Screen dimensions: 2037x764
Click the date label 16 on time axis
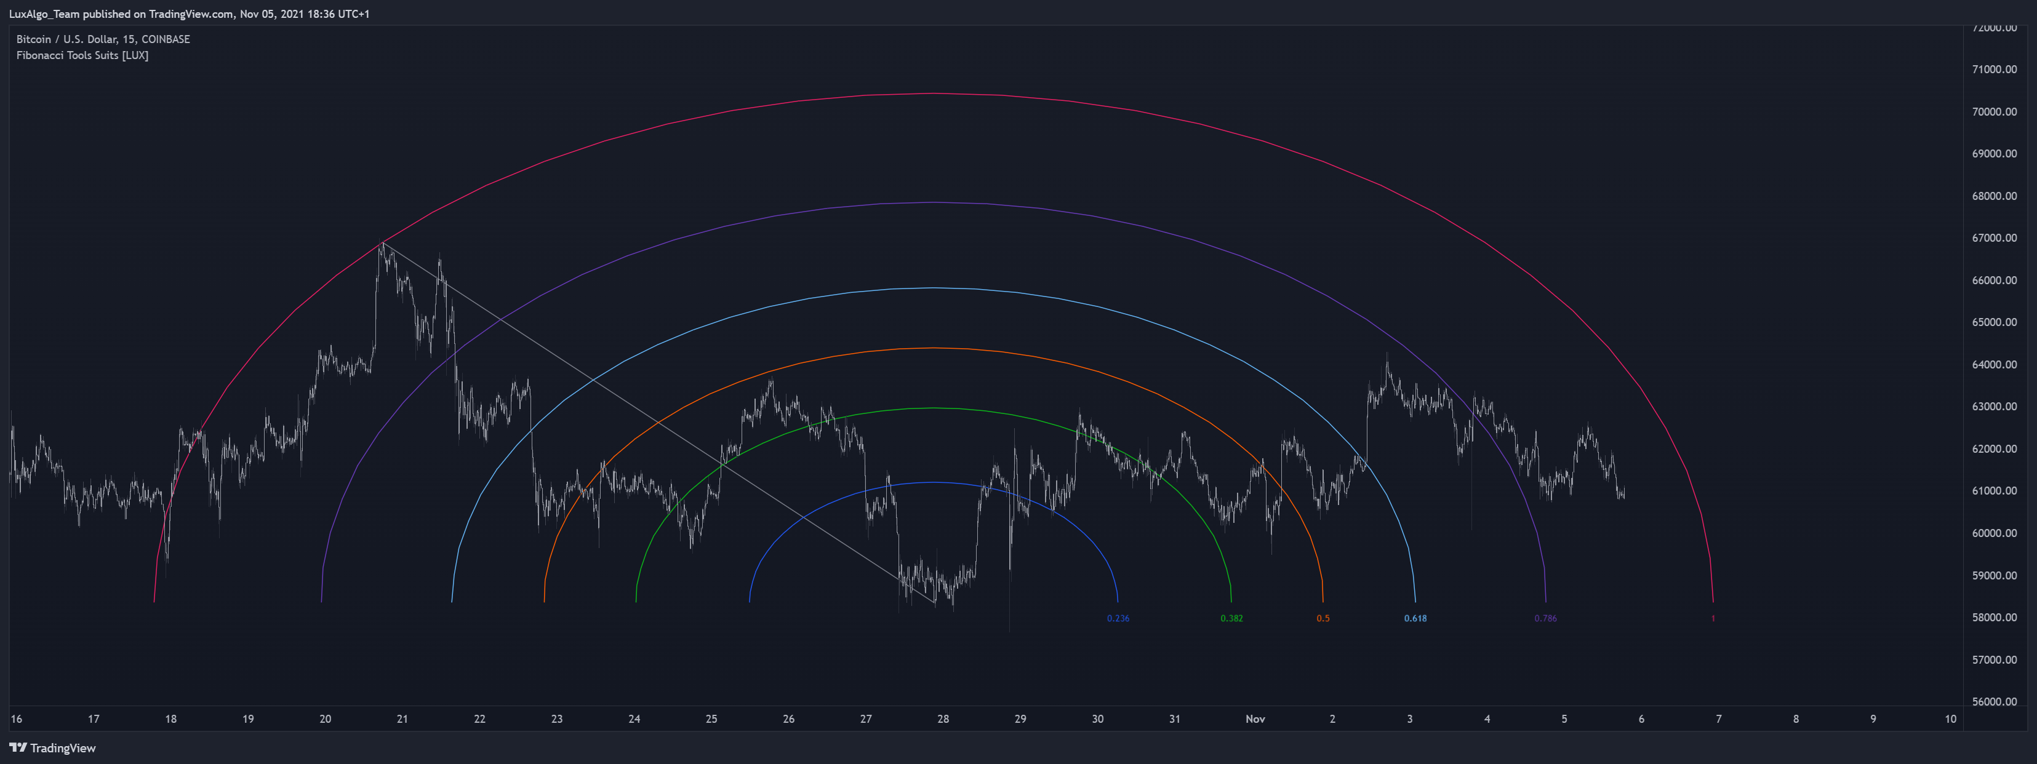[x=17, y=719]
